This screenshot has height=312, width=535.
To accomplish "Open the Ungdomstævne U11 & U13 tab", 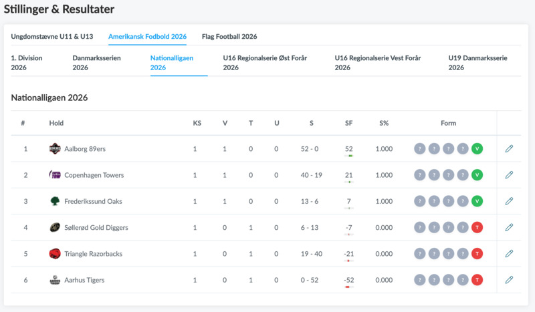I will [52, 37].
